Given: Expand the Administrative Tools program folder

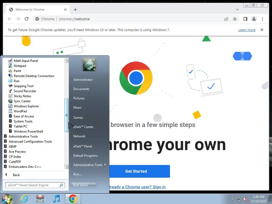Looking at the screenshot, I should coord(23,136).
